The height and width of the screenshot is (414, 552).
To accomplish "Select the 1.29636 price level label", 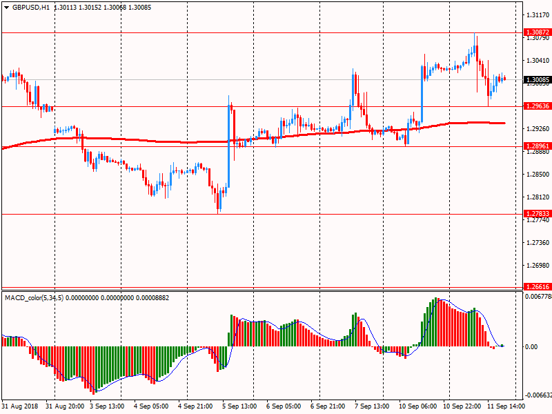I will click(538, 106).
